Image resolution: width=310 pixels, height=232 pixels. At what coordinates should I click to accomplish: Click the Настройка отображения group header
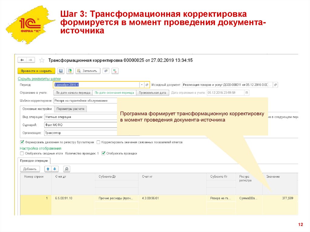pyautogui.click(x=41, y=149)
